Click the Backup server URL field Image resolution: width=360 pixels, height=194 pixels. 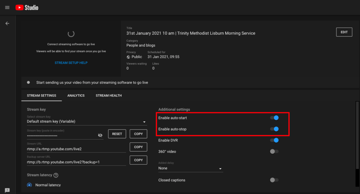[x=76, y=162]
